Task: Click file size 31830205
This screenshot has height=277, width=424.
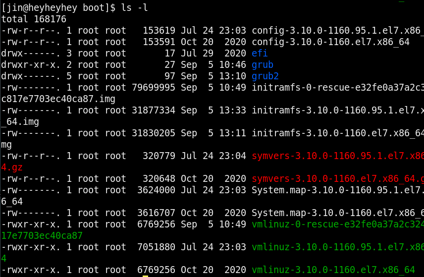Action: (x=154, y=133)
